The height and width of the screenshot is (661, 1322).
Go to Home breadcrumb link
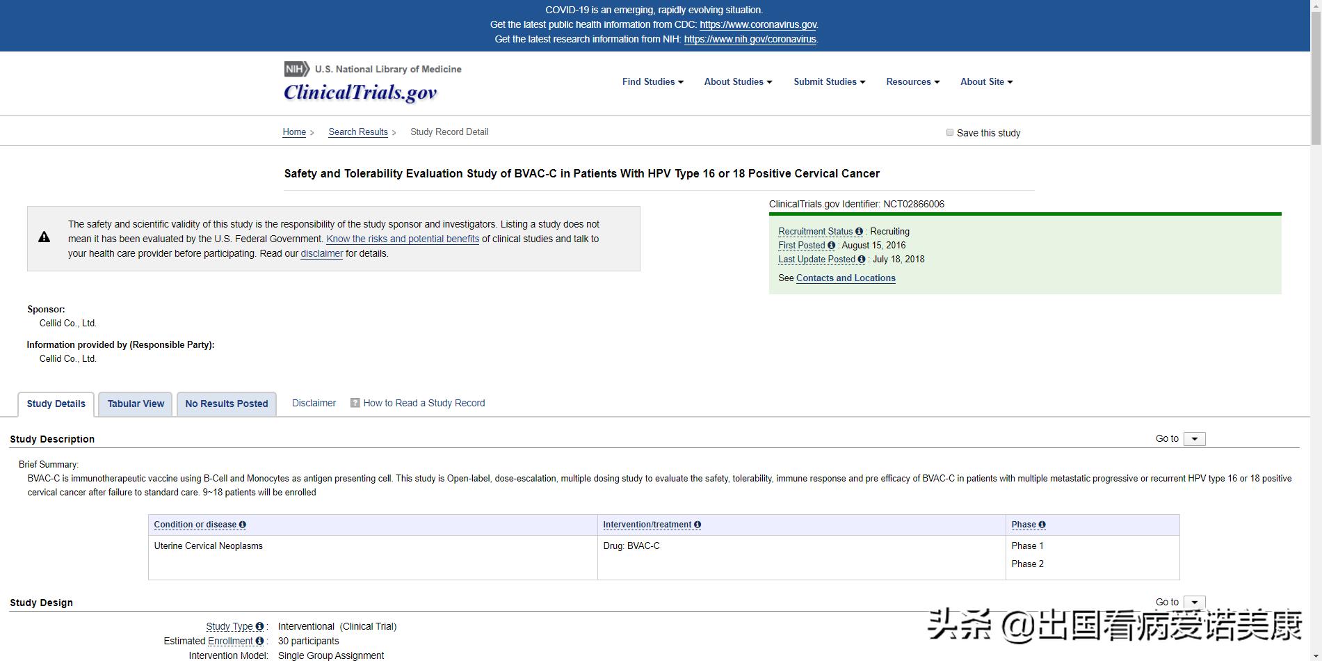(x=294, y=132)
